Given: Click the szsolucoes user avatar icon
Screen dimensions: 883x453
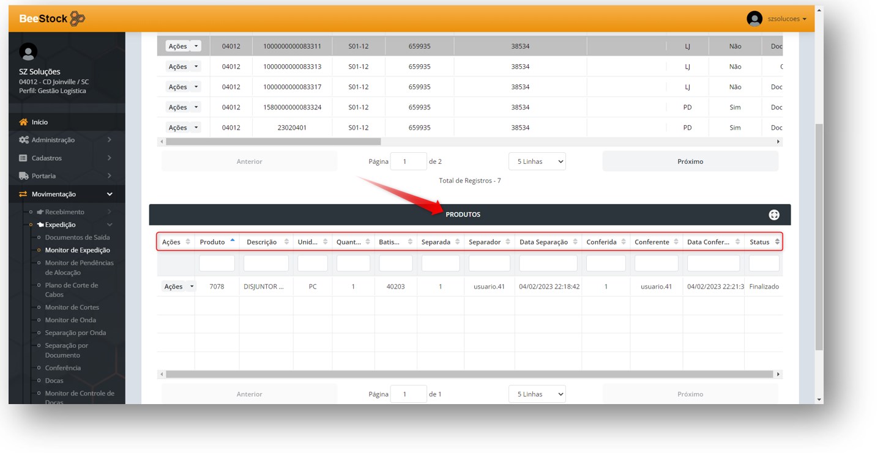Looking at the screenshot, I should tap(754, 19).
